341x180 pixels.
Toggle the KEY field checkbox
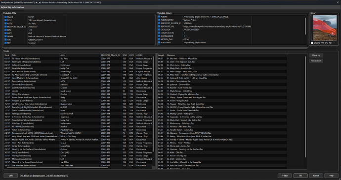[5, 43]
